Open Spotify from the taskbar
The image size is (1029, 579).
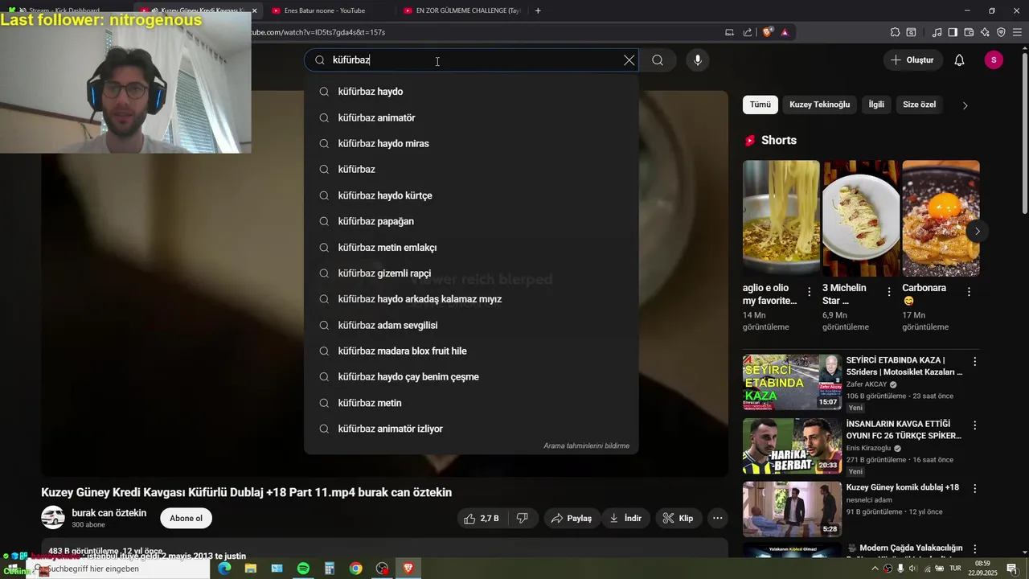[303, 569]
